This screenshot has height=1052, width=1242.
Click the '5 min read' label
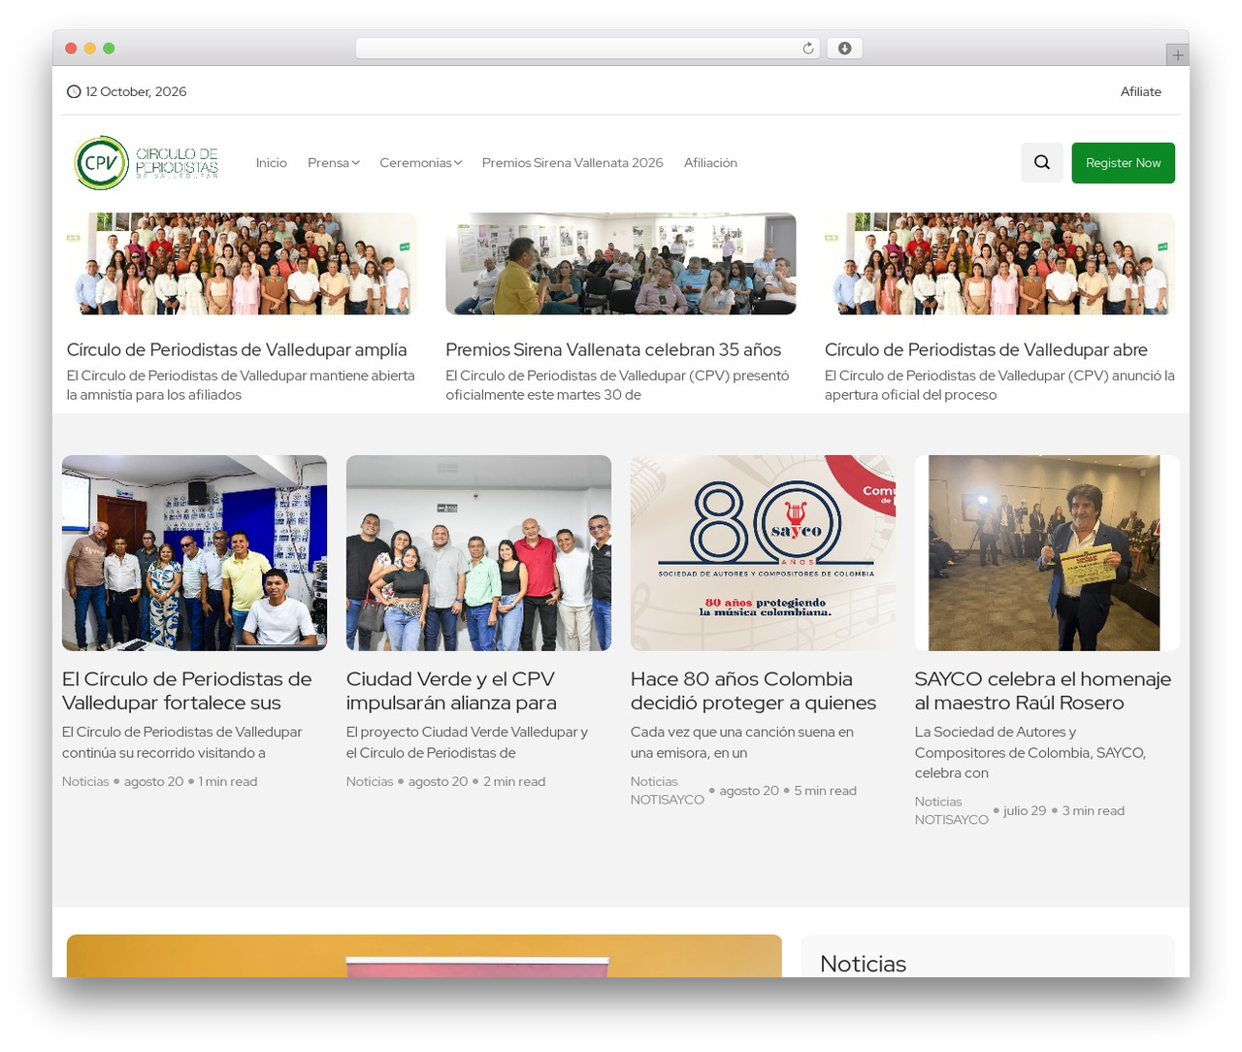click(825, 791)
